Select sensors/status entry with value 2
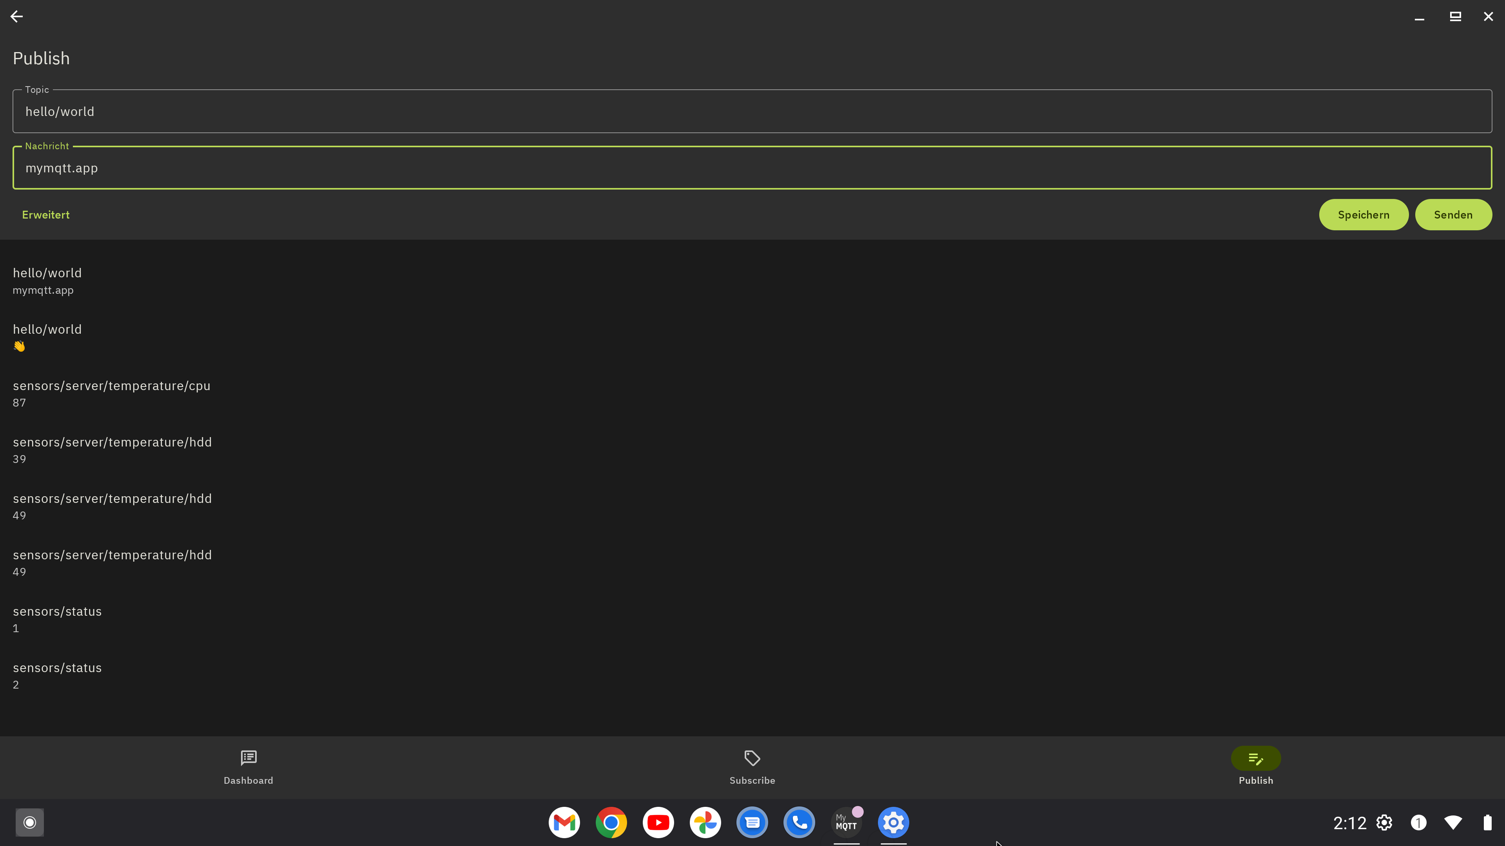1505x846 pixels. point(752,676)
